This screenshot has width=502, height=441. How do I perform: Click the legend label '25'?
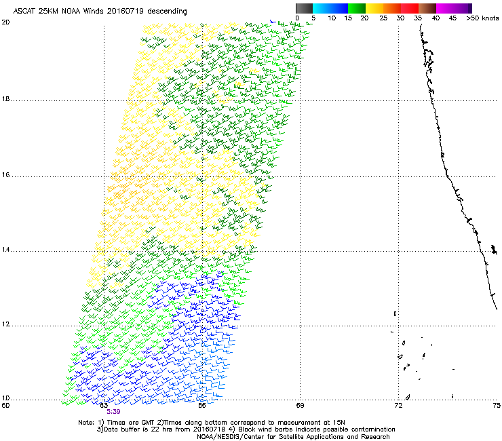tap(383, 18)
